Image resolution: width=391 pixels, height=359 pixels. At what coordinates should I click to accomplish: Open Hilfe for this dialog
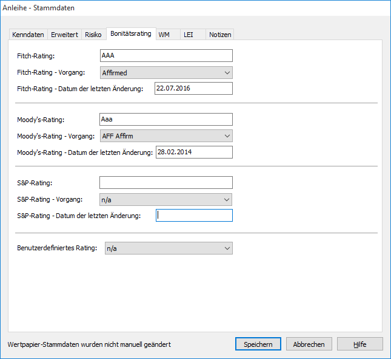tap(360, 344)
